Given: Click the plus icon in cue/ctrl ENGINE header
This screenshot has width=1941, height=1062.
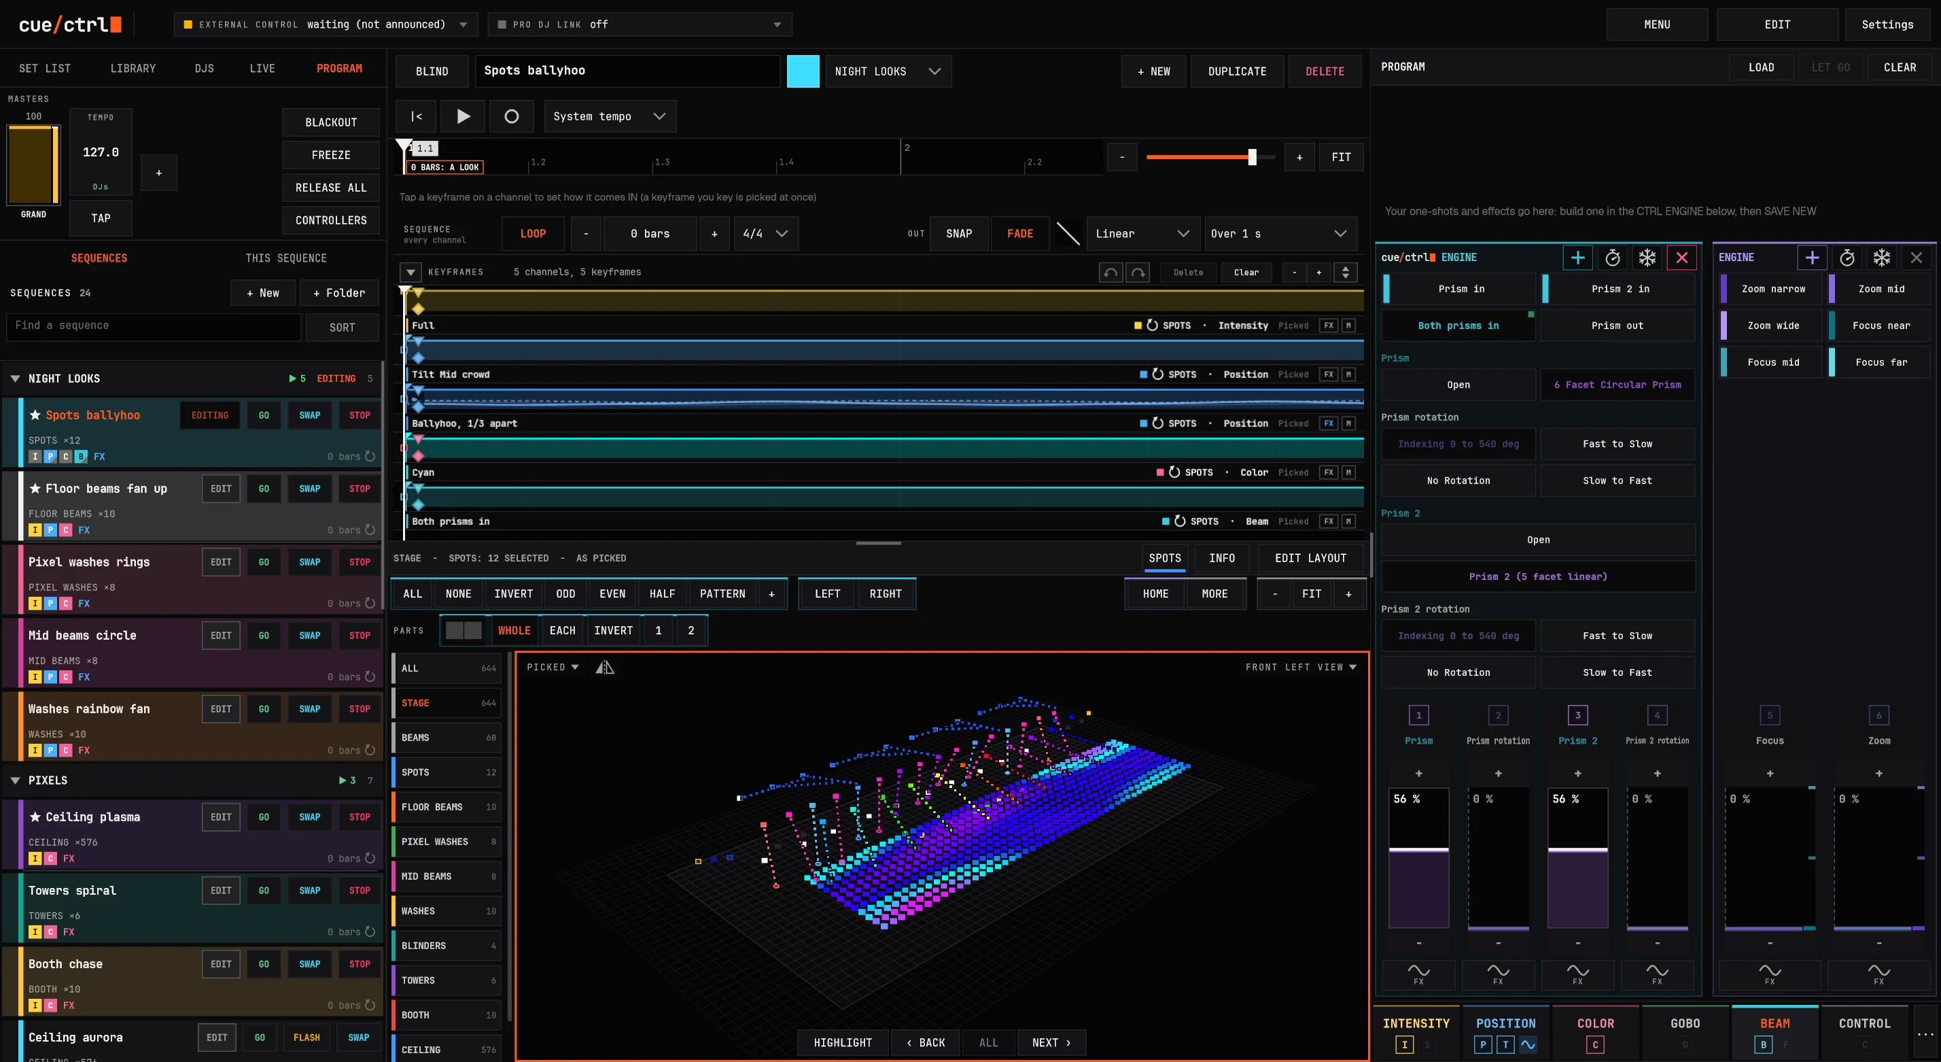Looking at the screenshot, I should tap(1577, 258).
